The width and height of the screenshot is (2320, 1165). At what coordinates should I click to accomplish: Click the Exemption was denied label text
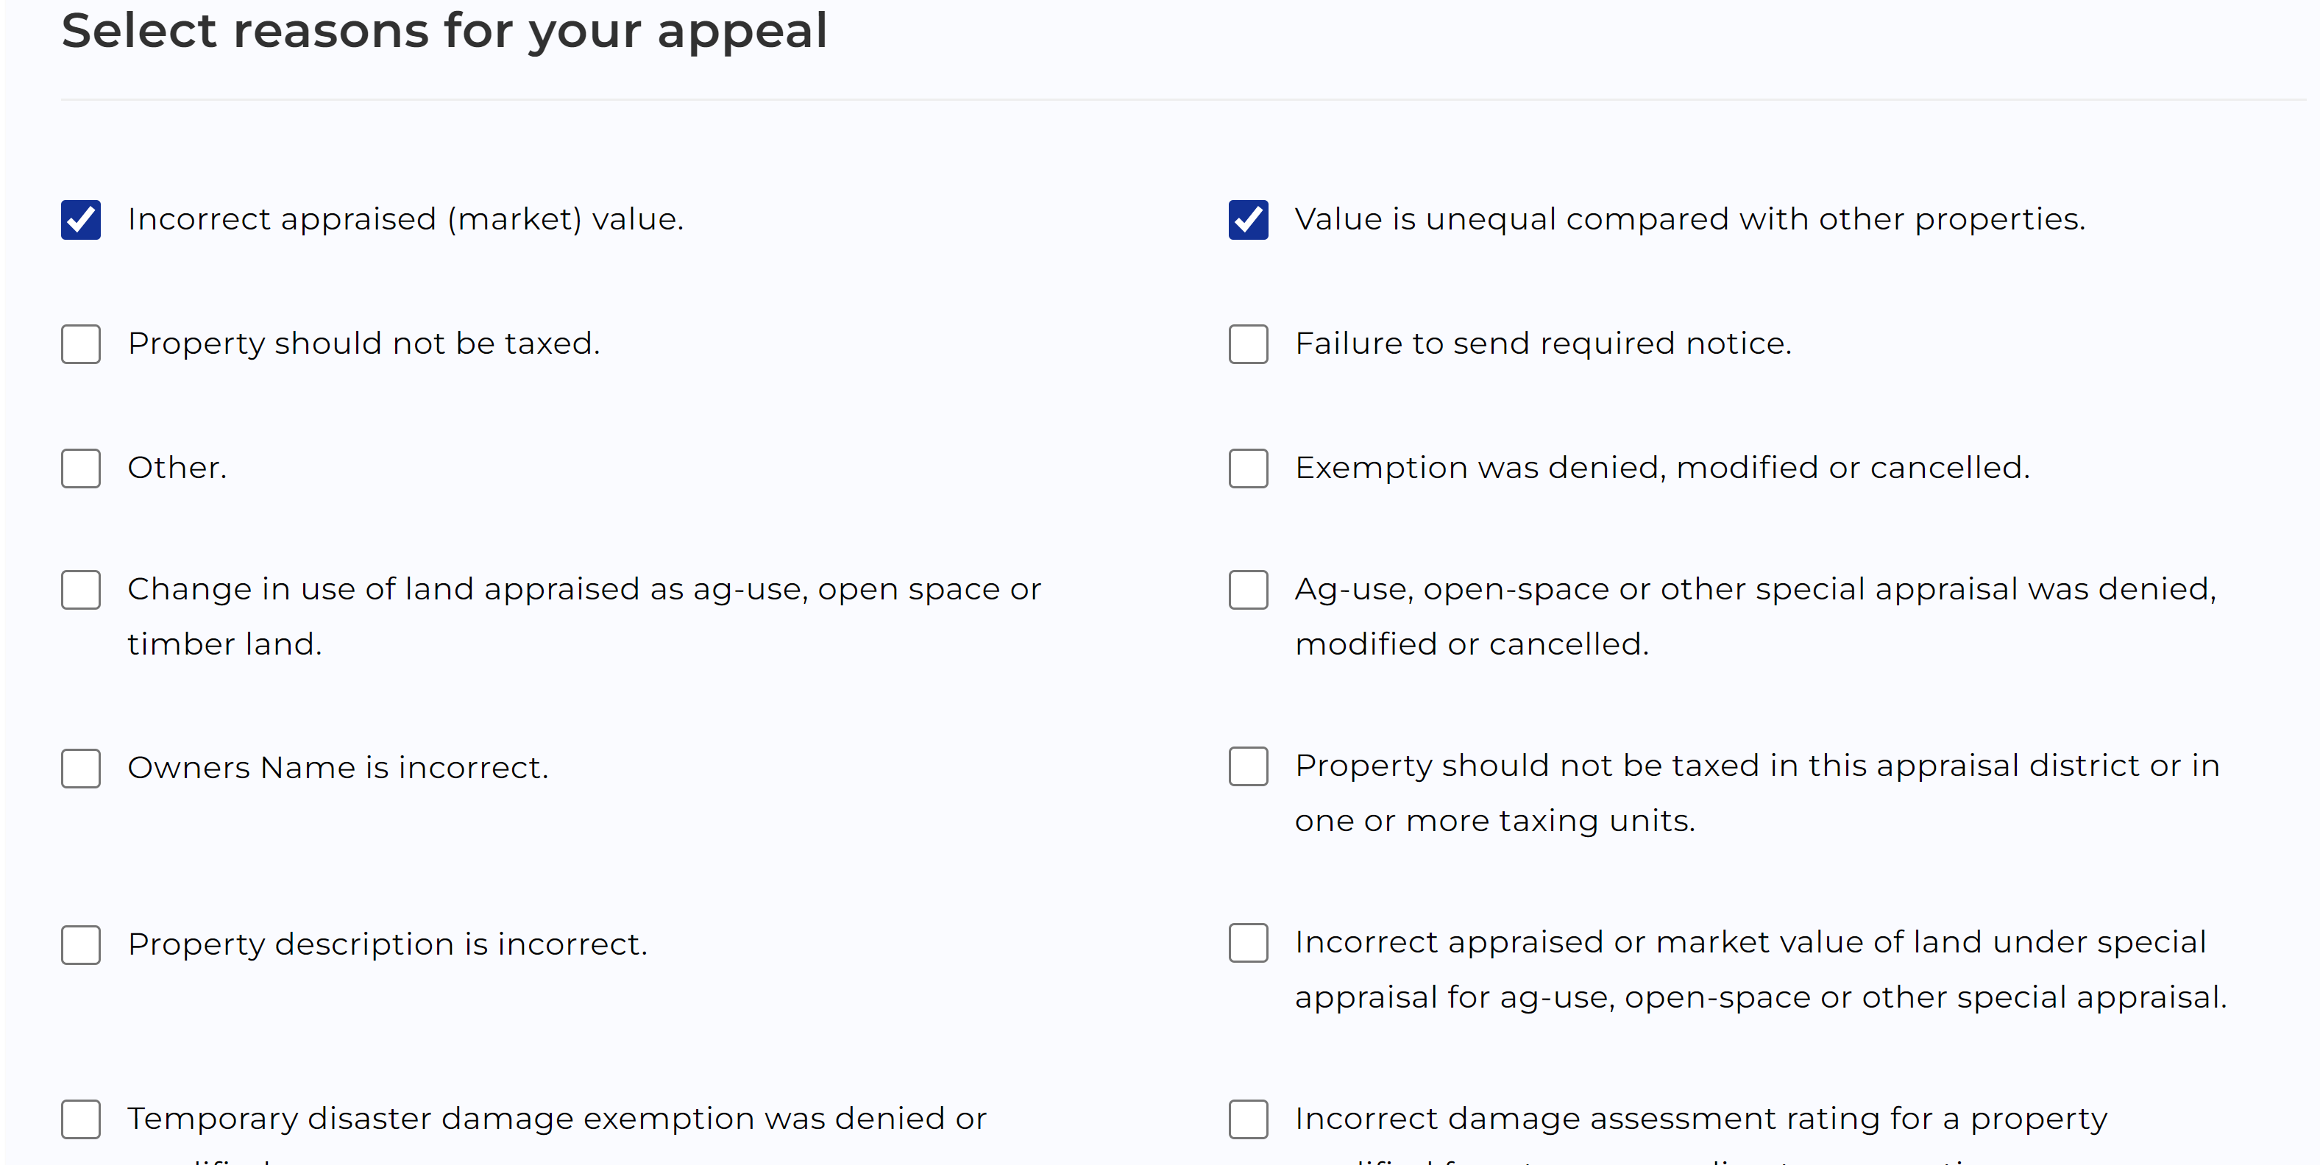tap(1661, 469)
